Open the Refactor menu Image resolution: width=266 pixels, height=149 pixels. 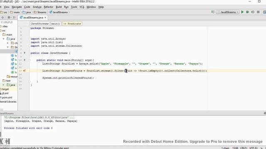pyautogui.click(x=49, y=7)
